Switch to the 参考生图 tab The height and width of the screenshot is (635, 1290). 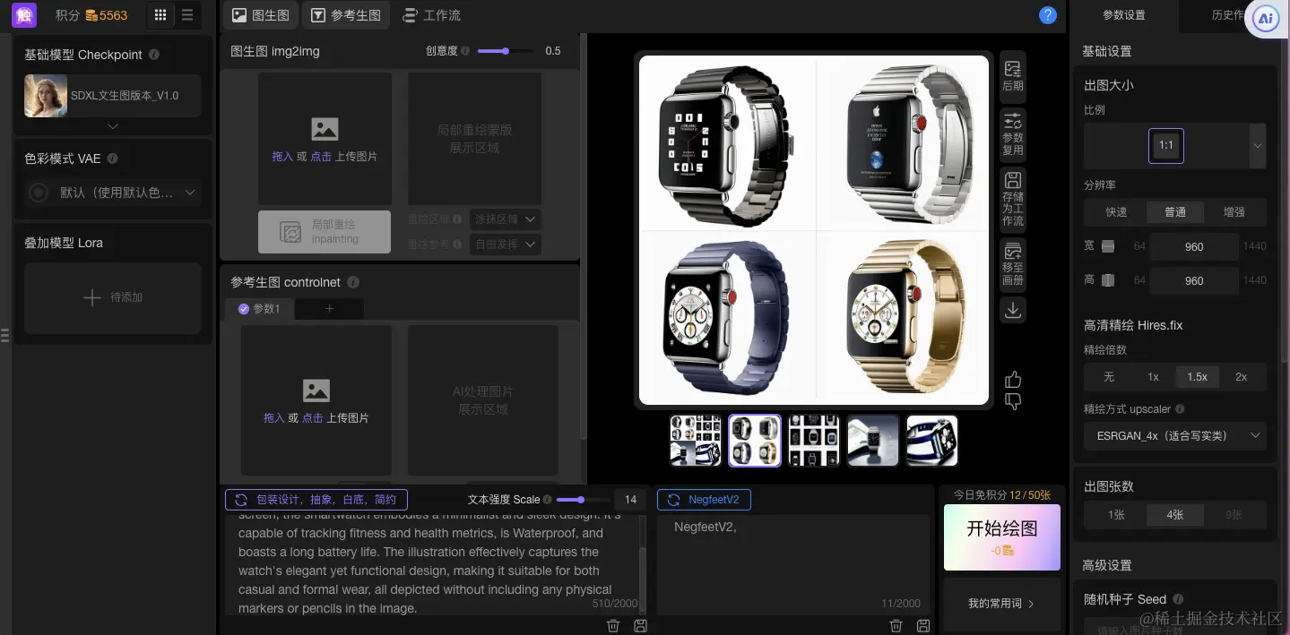tap(345, 14)
